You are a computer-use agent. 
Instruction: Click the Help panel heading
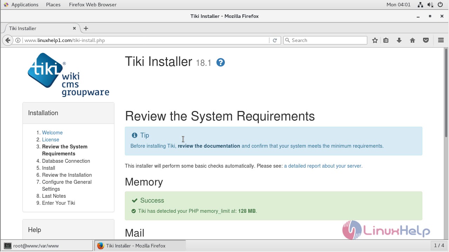pyautogui.click(x=34, y=230)
